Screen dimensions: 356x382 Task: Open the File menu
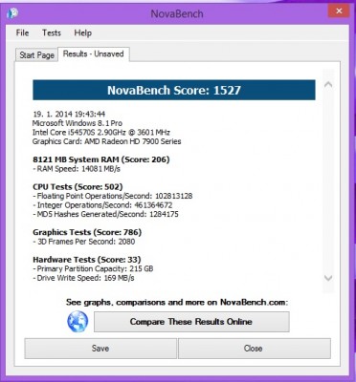click(22, 32)
